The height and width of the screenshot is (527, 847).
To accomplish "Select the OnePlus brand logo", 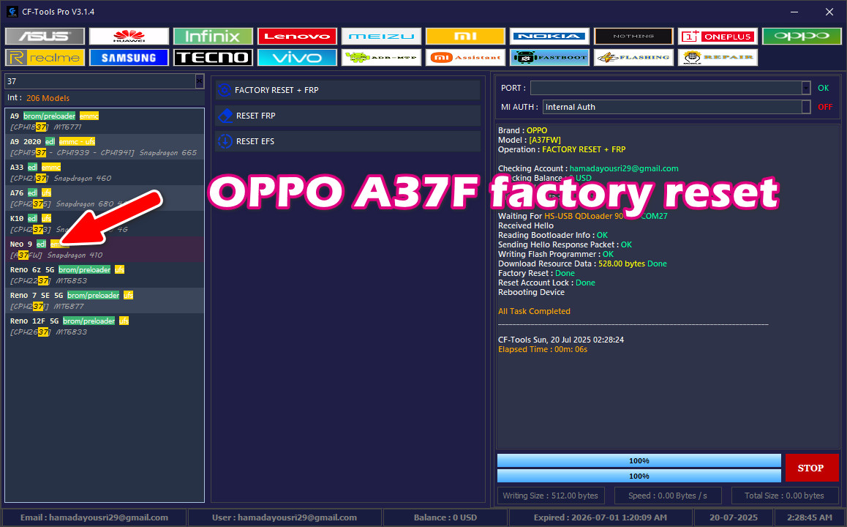I will click(x=718, y=36).
